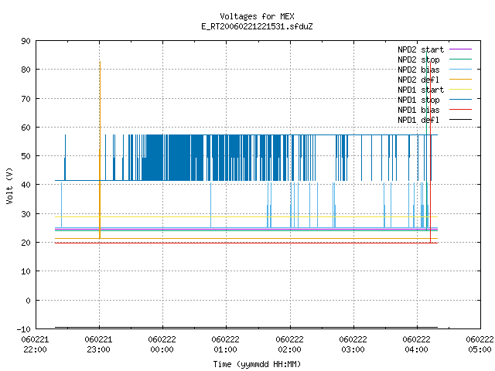
Task: Click the 'NPD1 stop' legend label
Action: pyautogui.click(x=418, y=100)
